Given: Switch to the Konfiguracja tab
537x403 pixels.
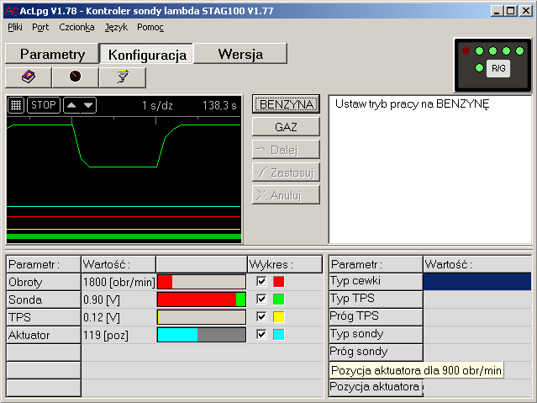Looking at the screenshot, I should click(146, 54).
